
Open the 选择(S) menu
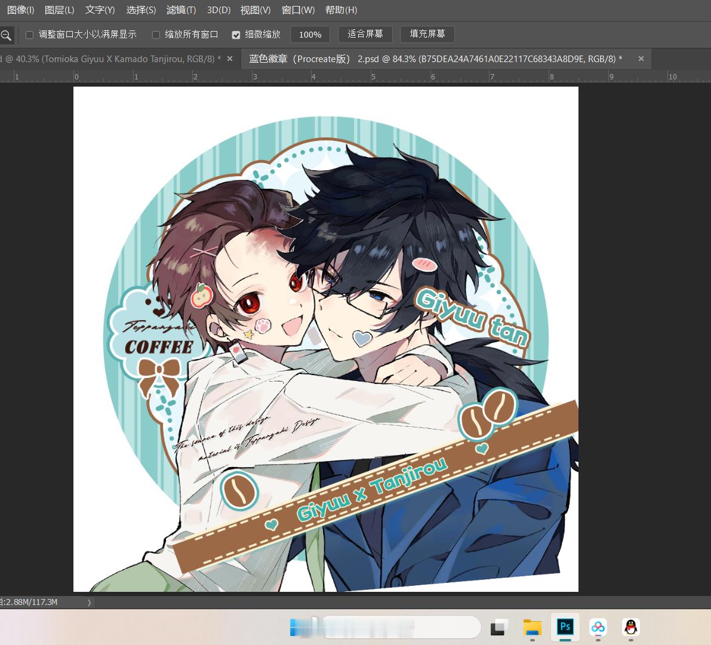pos(141,10)
